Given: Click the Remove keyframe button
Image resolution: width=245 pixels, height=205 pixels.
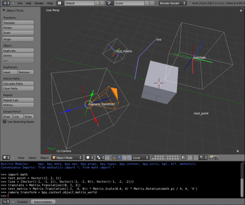Looking at the screenshot, I should 26,72.
